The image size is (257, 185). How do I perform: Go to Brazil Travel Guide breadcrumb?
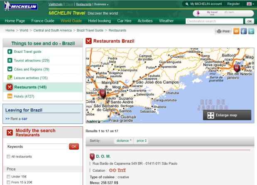pyautogui.click(x=90, y=30)
